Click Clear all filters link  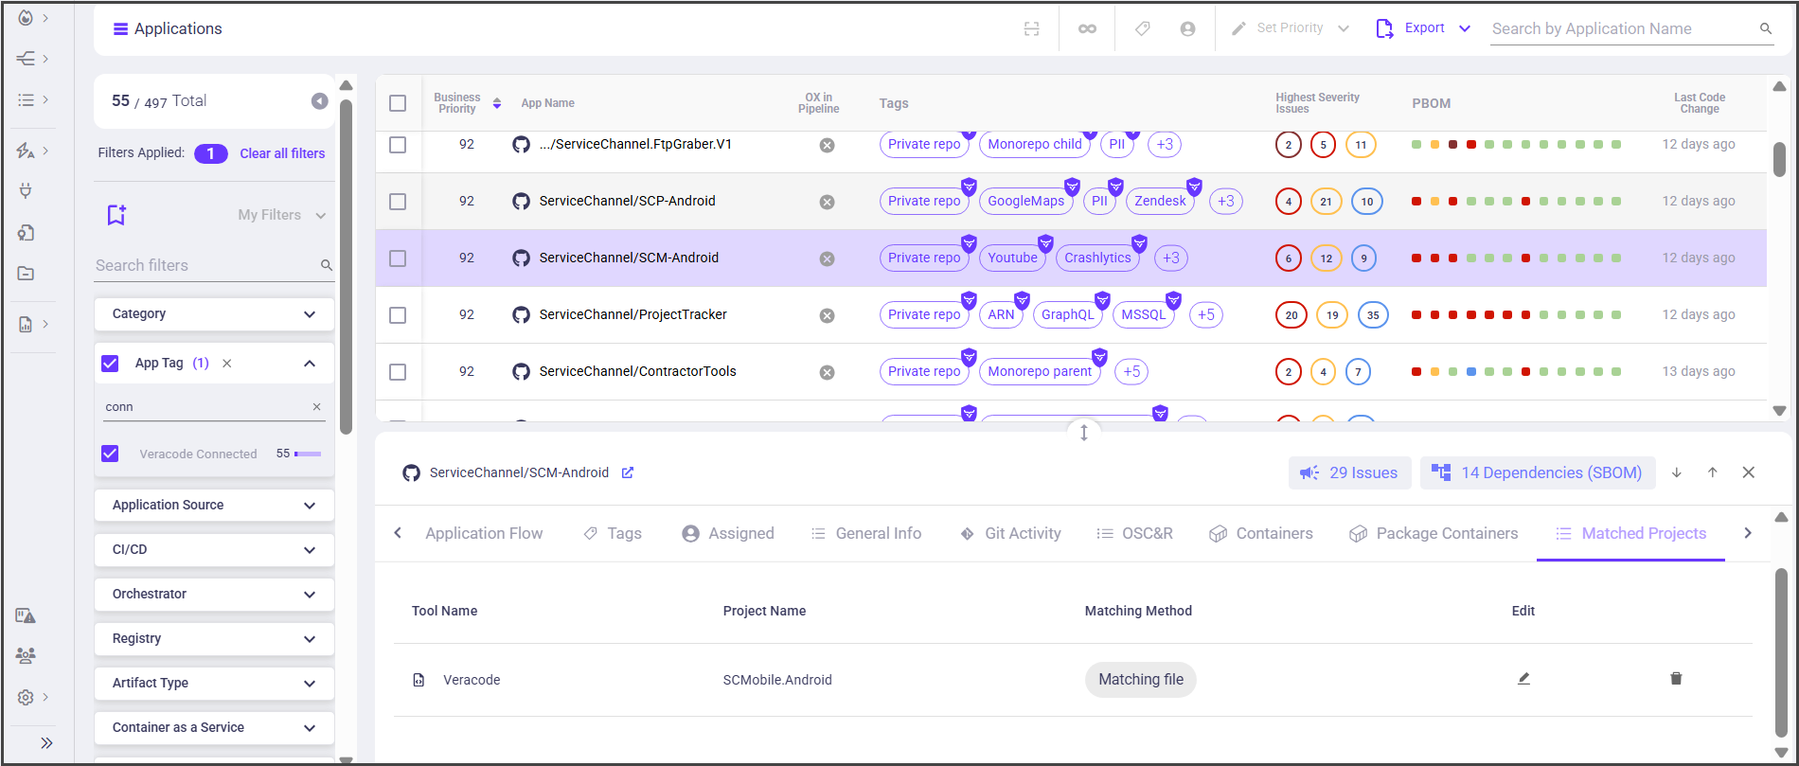[x=282, y=153]
